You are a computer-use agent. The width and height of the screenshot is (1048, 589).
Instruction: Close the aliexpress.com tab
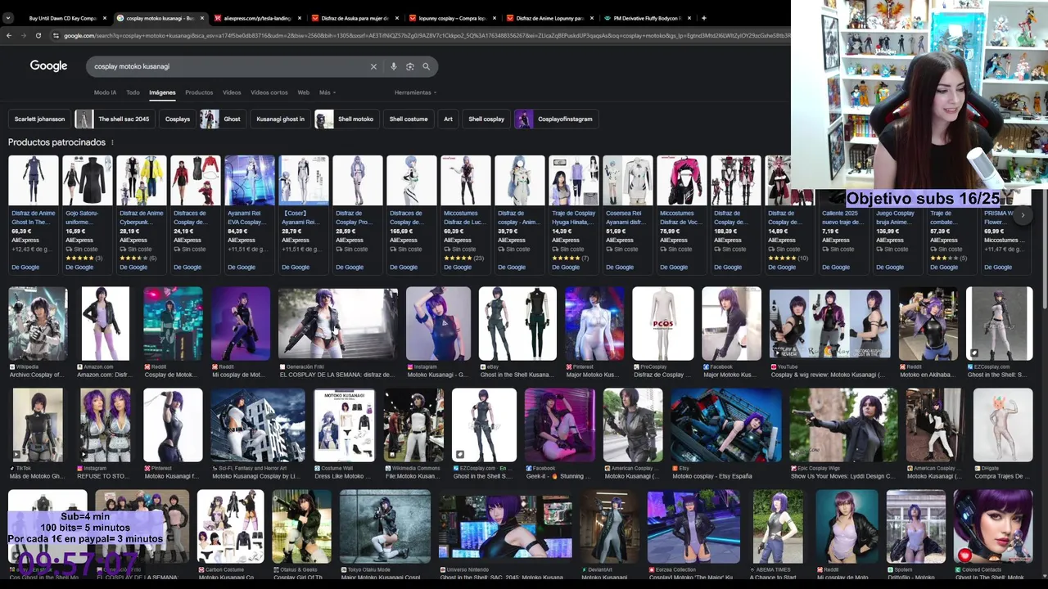coord(300,17)
